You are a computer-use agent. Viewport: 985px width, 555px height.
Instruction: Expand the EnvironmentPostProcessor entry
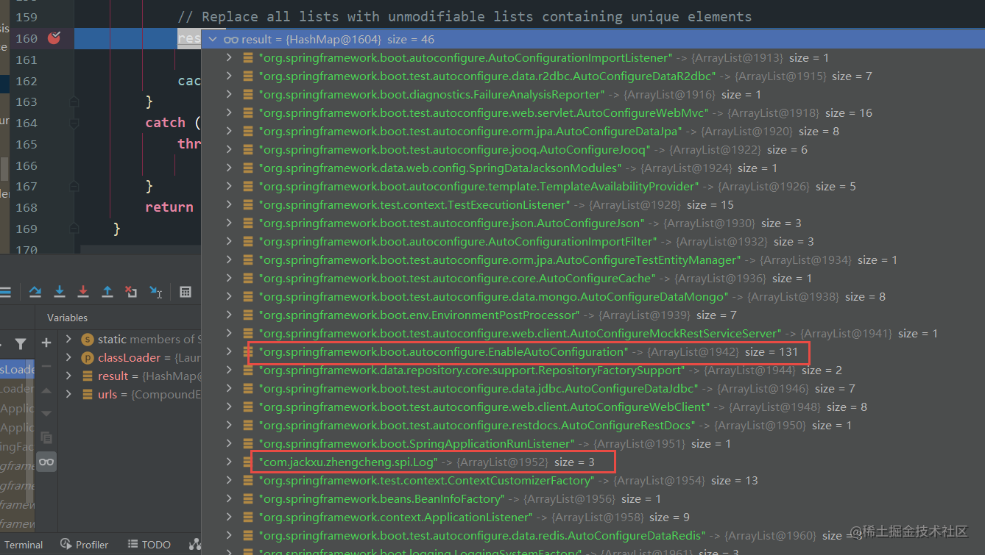point(229,315)
